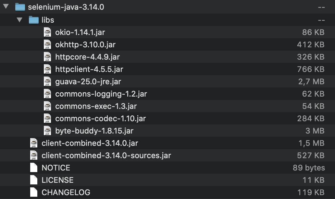
Task: Open client-combined-3.14.0-sources.jar
Action: (x=105, y=155)
